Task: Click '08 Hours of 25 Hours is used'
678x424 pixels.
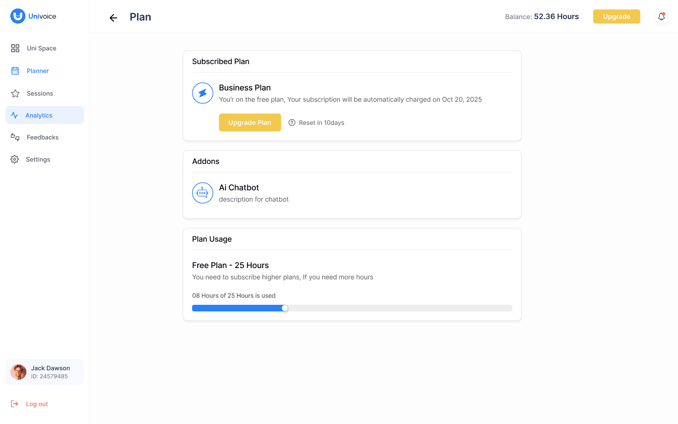Action: (x=234, y=295)
